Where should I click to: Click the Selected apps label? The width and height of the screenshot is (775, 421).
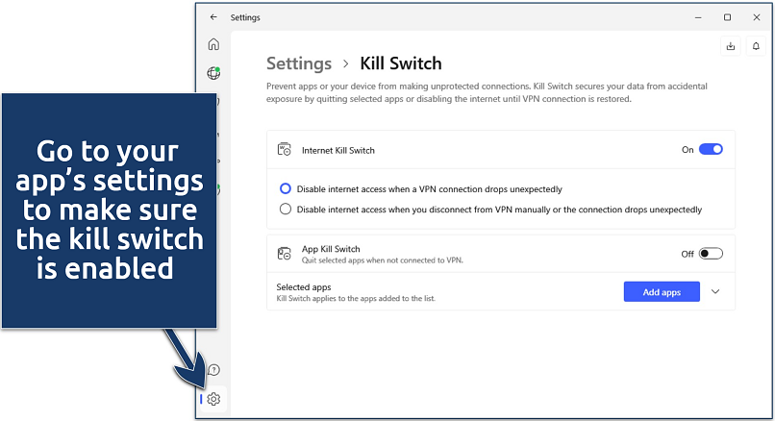click(304, 287)
